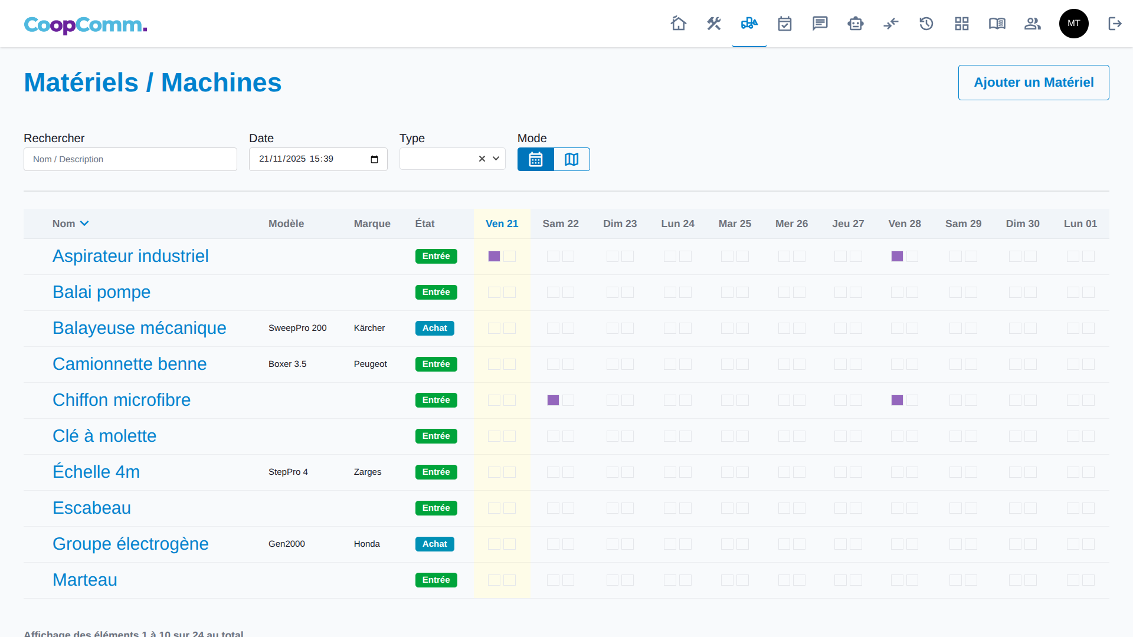Click the tools wrench-and-hammer icon
Screen dimensions: 1133x637
tap(714, 24)
